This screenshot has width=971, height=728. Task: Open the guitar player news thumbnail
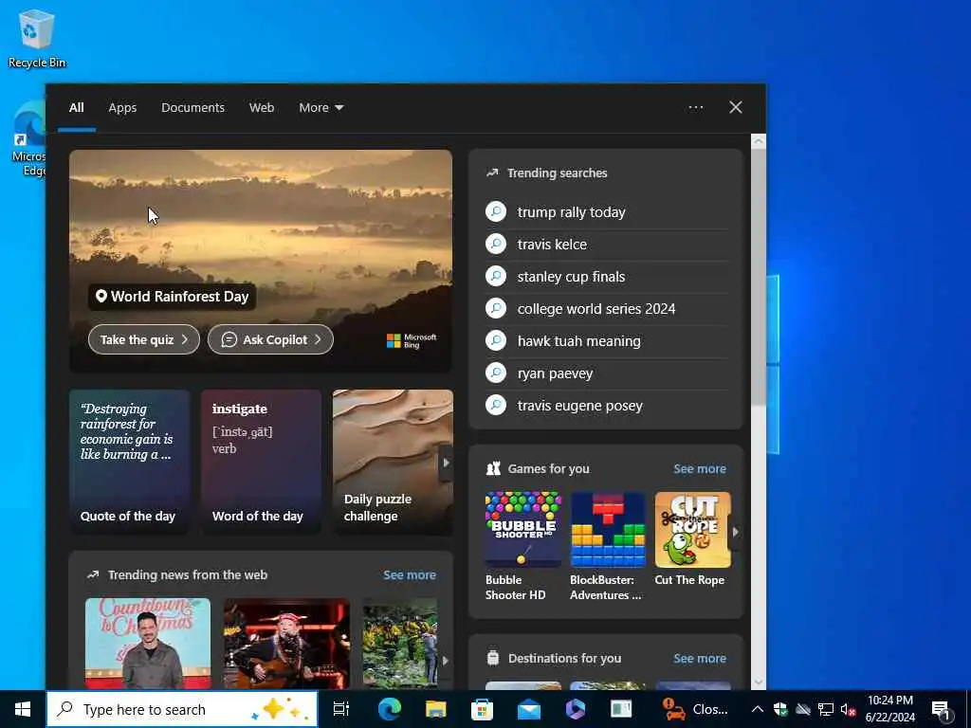point(286,644)
